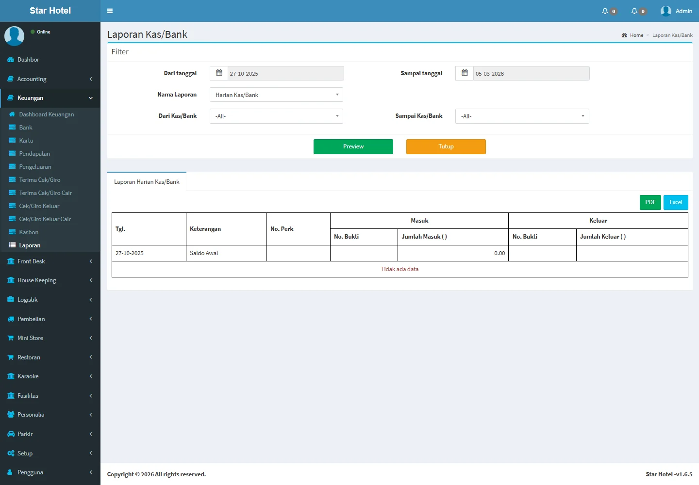Select the Laporan Harian Kas/Bank tab
This screenshot has width=699, height=485.
coord(147,182)
